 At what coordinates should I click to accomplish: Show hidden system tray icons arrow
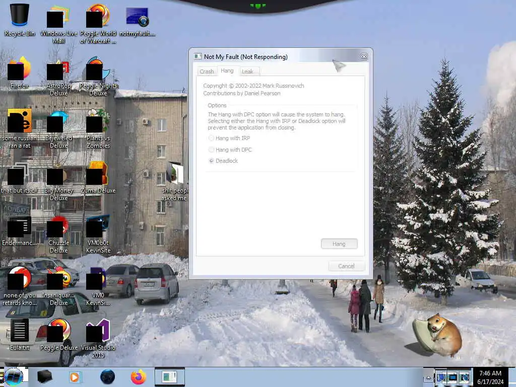coord(428,378)
